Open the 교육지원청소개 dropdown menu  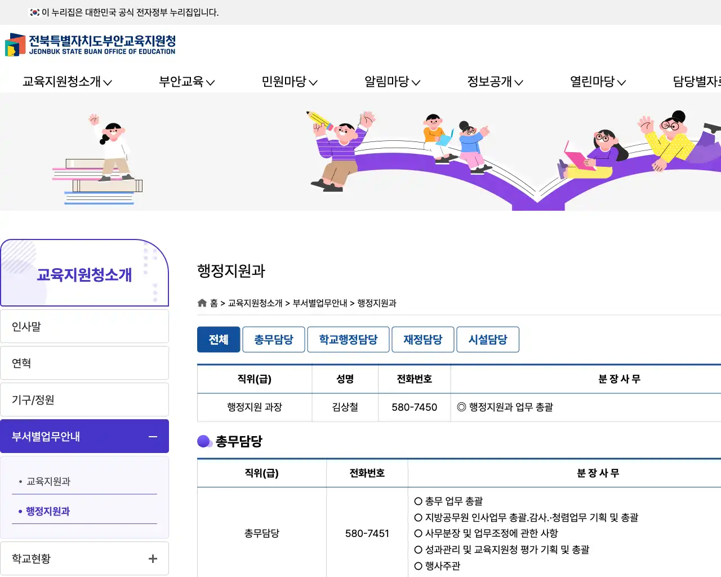[66, 81]
